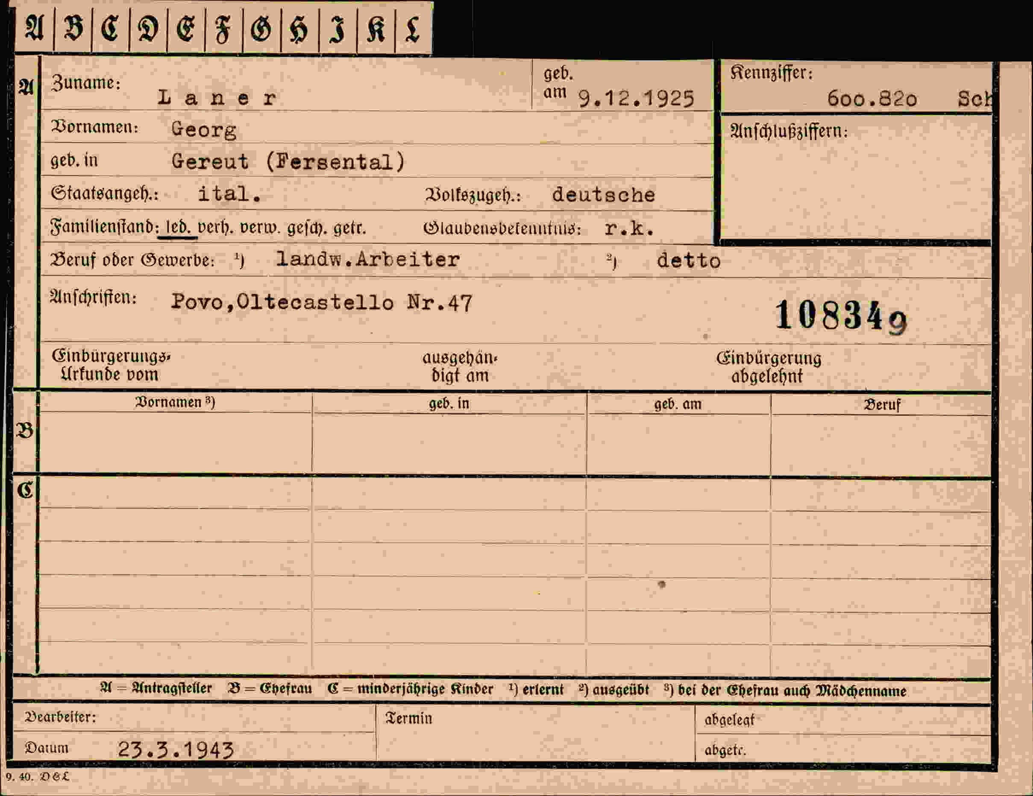Click the 'Anschlußziffern:' label
Screen dimensions: 1033x796
click(789, 131)
